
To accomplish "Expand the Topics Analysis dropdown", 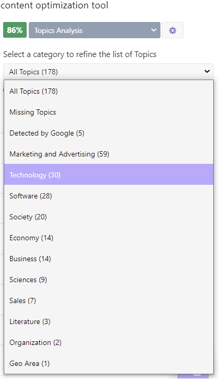I will point(95,30).
